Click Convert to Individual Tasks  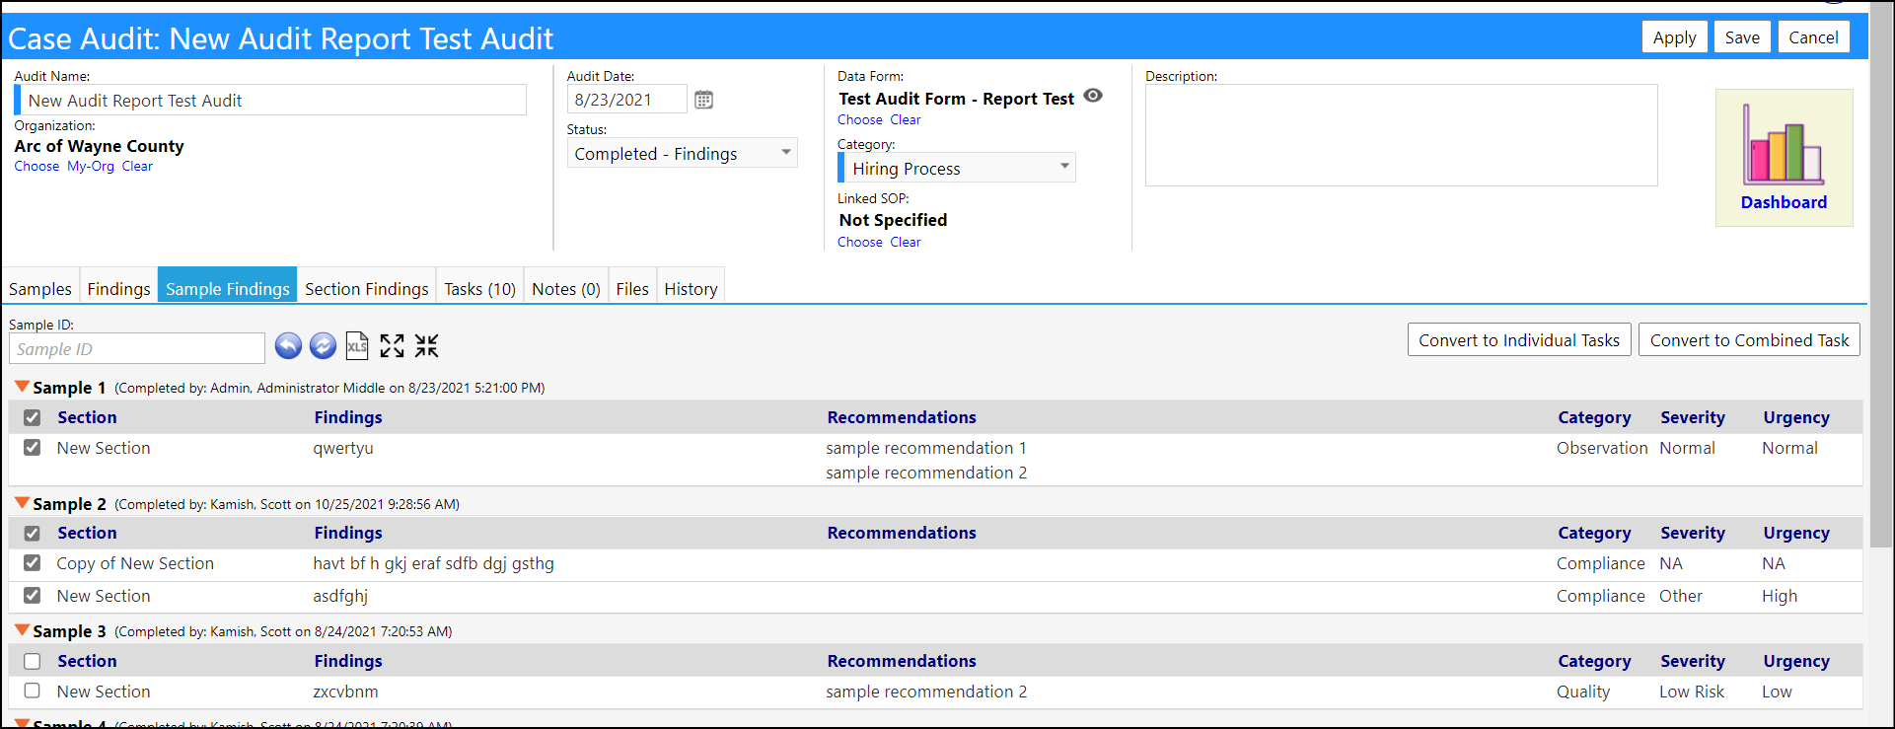click(1519, 340)
